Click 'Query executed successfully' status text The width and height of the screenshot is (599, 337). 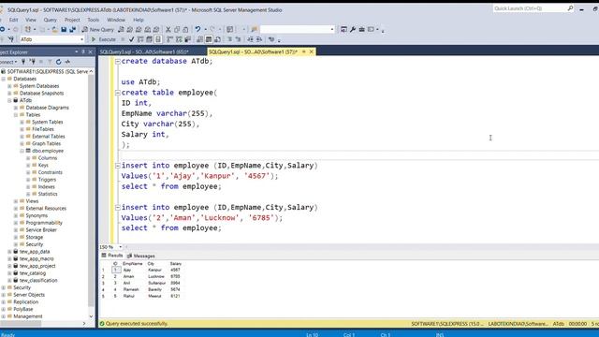[137, 324]
